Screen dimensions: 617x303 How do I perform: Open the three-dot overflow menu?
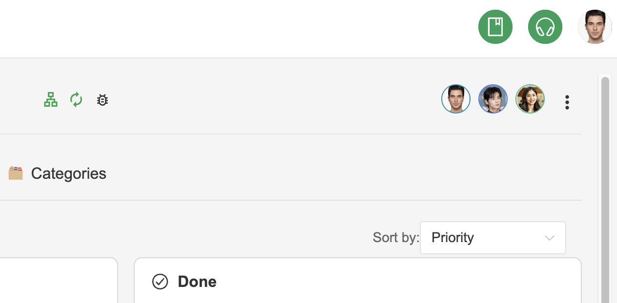pyautogui.click(x=567, y=102)
